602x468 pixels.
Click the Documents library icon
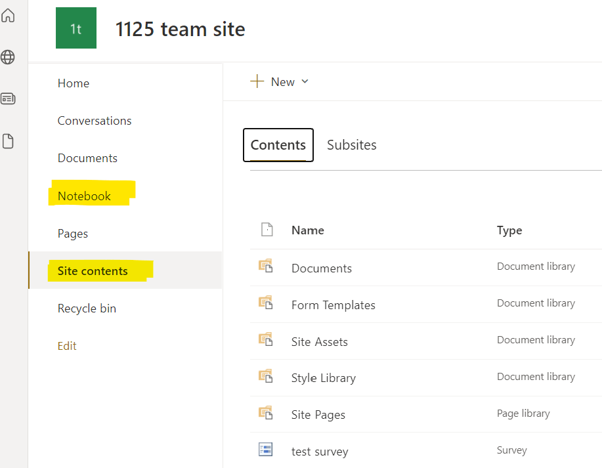pos(266,266)
